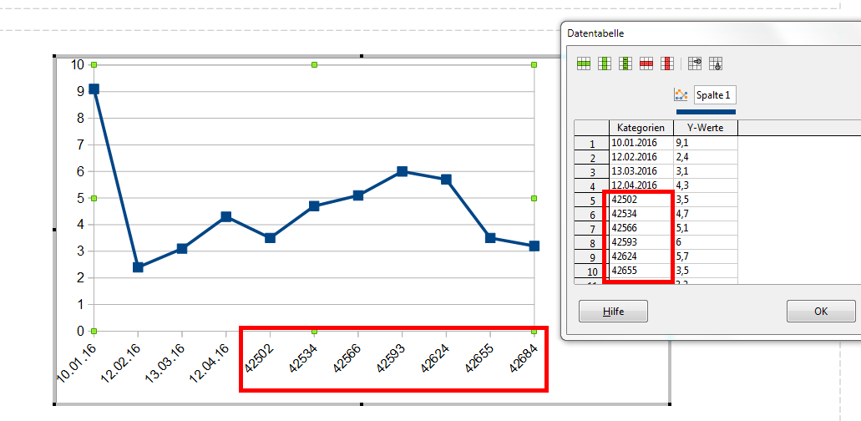Click the Move Series Right icon
The height and width of the screenshot is (421, 861).
point(695,63)
